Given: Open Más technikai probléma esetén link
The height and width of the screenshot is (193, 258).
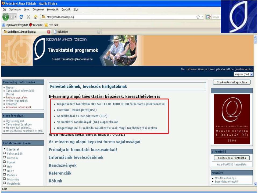Looking at the screenshot, I should tap(24, 131).
